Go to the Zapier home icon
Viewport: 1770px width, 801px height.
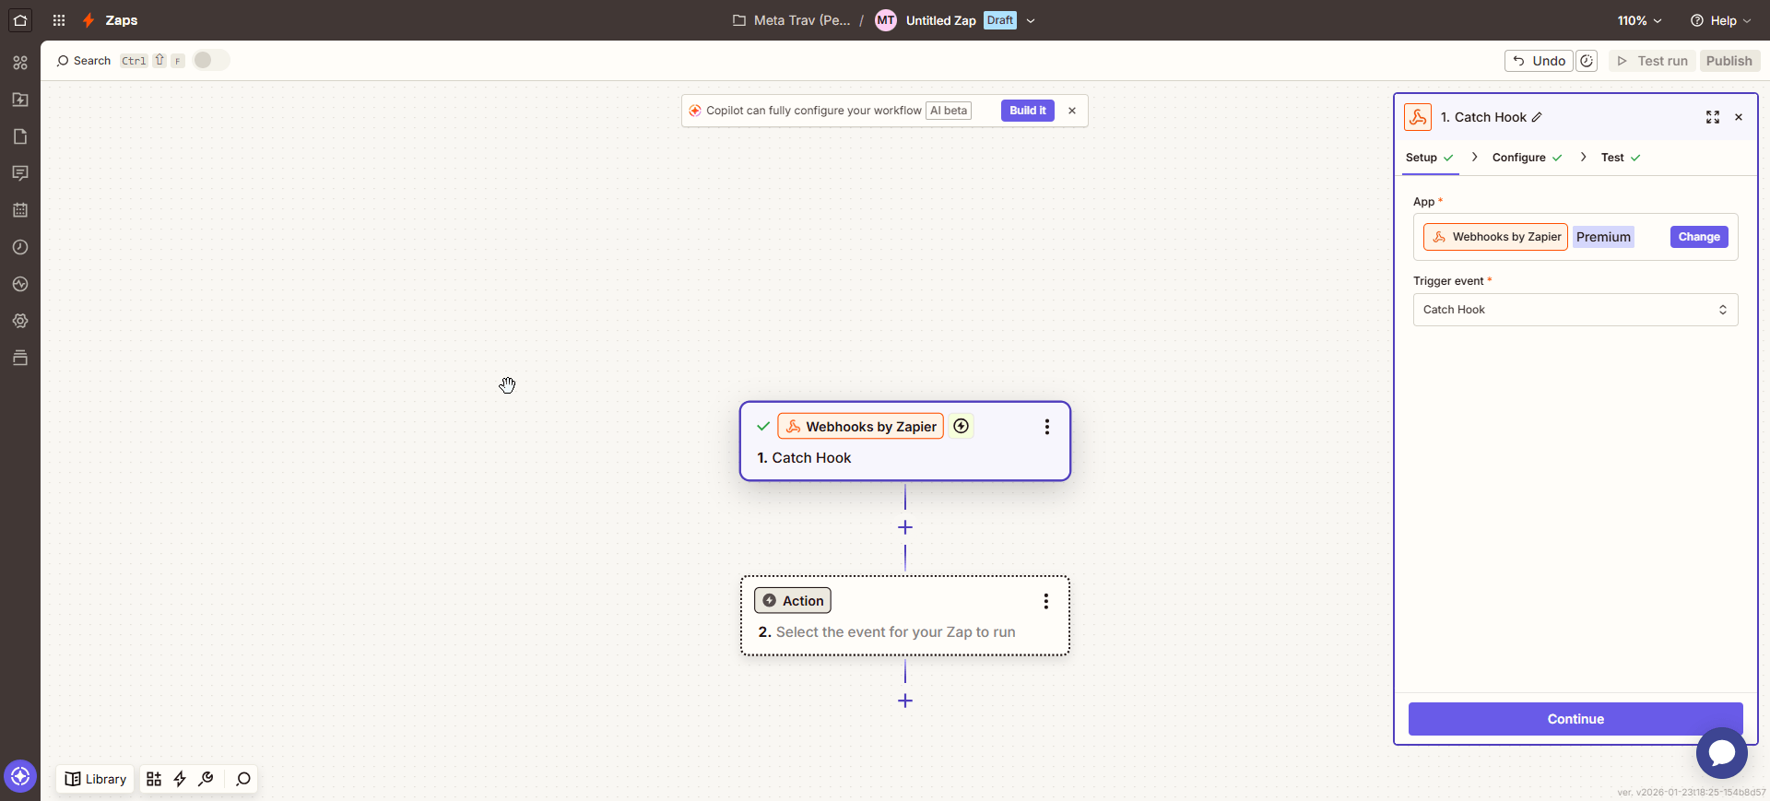20,20
